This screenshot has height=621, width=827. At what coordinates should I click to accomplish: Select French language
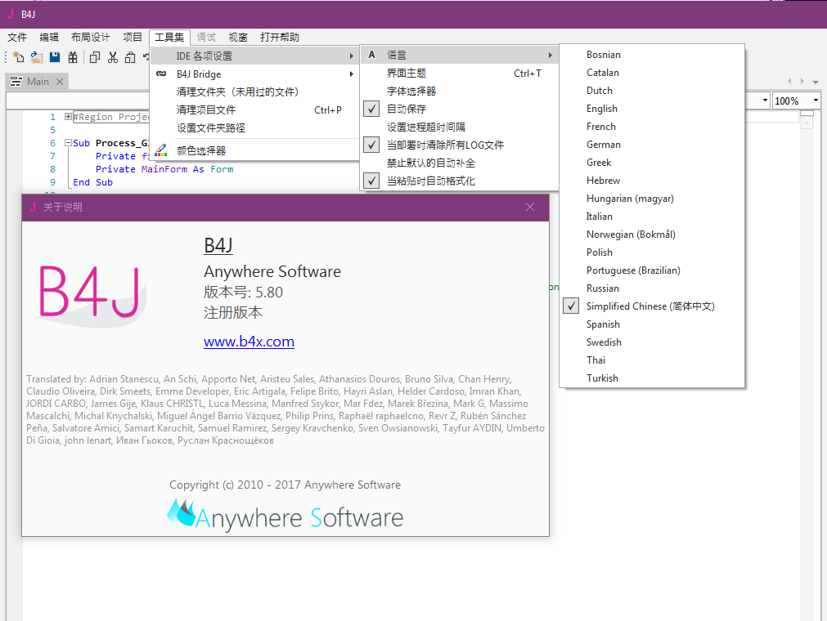(652, 127)
